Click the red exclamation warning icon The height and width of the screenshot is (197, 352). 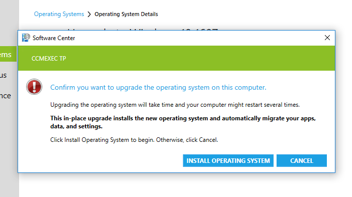point(34,87)
